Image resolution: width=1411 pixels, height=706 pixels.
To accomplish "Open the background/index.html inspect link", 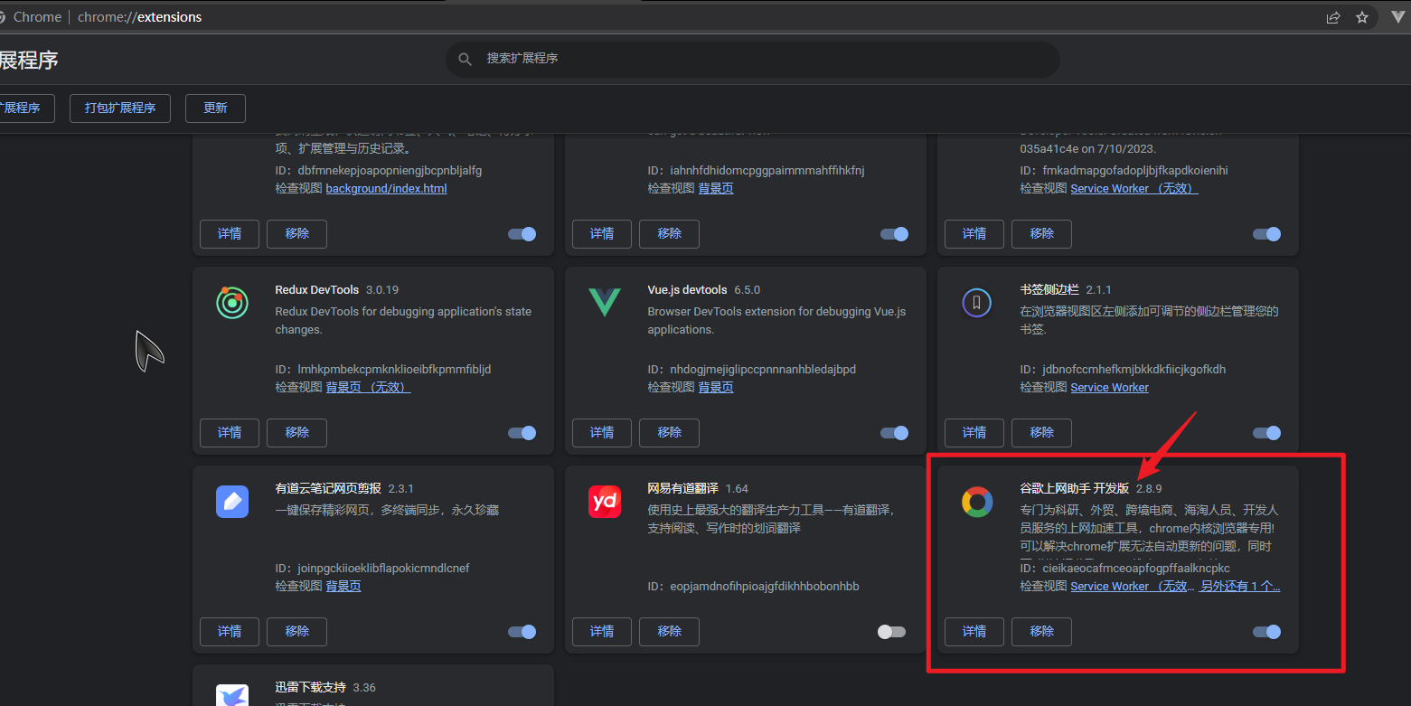I will [386, 188].
